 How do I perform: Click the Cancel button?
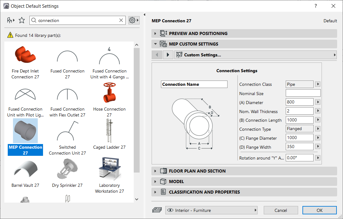click(x=281, y=210)
